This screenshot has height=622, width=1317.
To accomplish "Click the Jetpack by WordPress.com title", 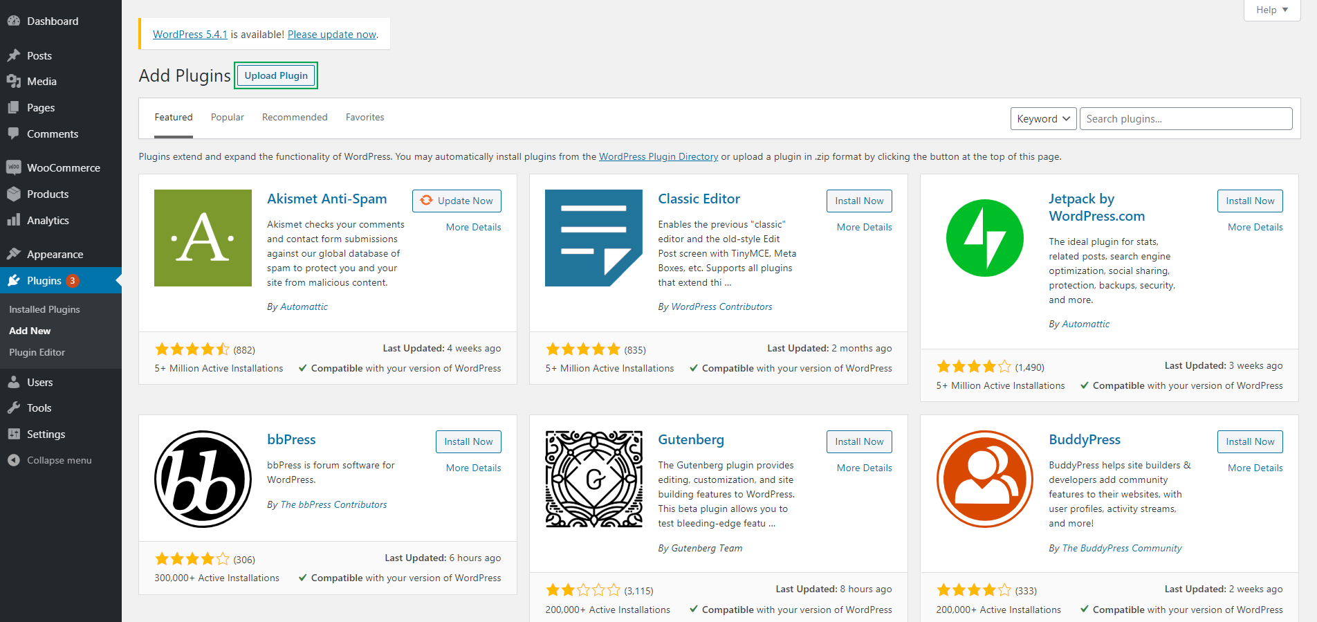I will pyautogui.click(x=1096, y=207).
